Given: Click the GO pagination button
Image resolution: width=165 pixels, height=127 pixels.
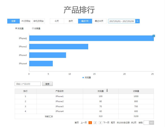Looking at the screenshot, I should (151, 122).
